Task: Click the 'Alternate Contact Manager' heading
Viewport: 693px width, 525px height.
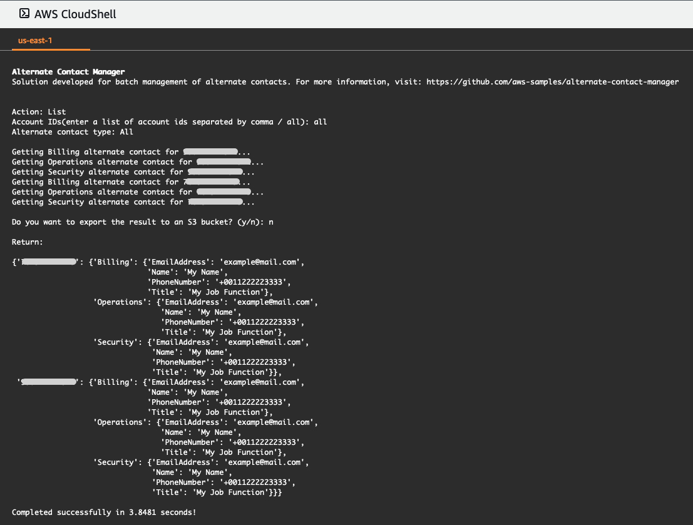Action: pos(68,71)
